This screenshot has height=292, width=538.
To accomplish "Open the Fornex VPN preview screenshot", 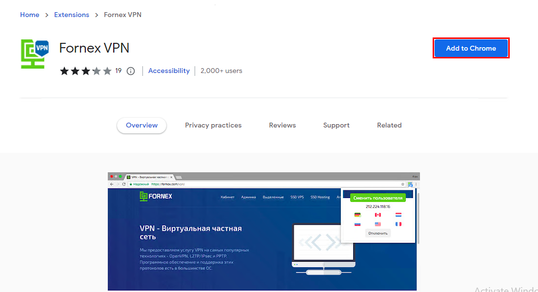I will [x=264, y=231].
